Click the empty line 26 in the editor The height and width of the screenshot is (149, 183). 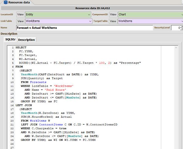click(88, 144)
